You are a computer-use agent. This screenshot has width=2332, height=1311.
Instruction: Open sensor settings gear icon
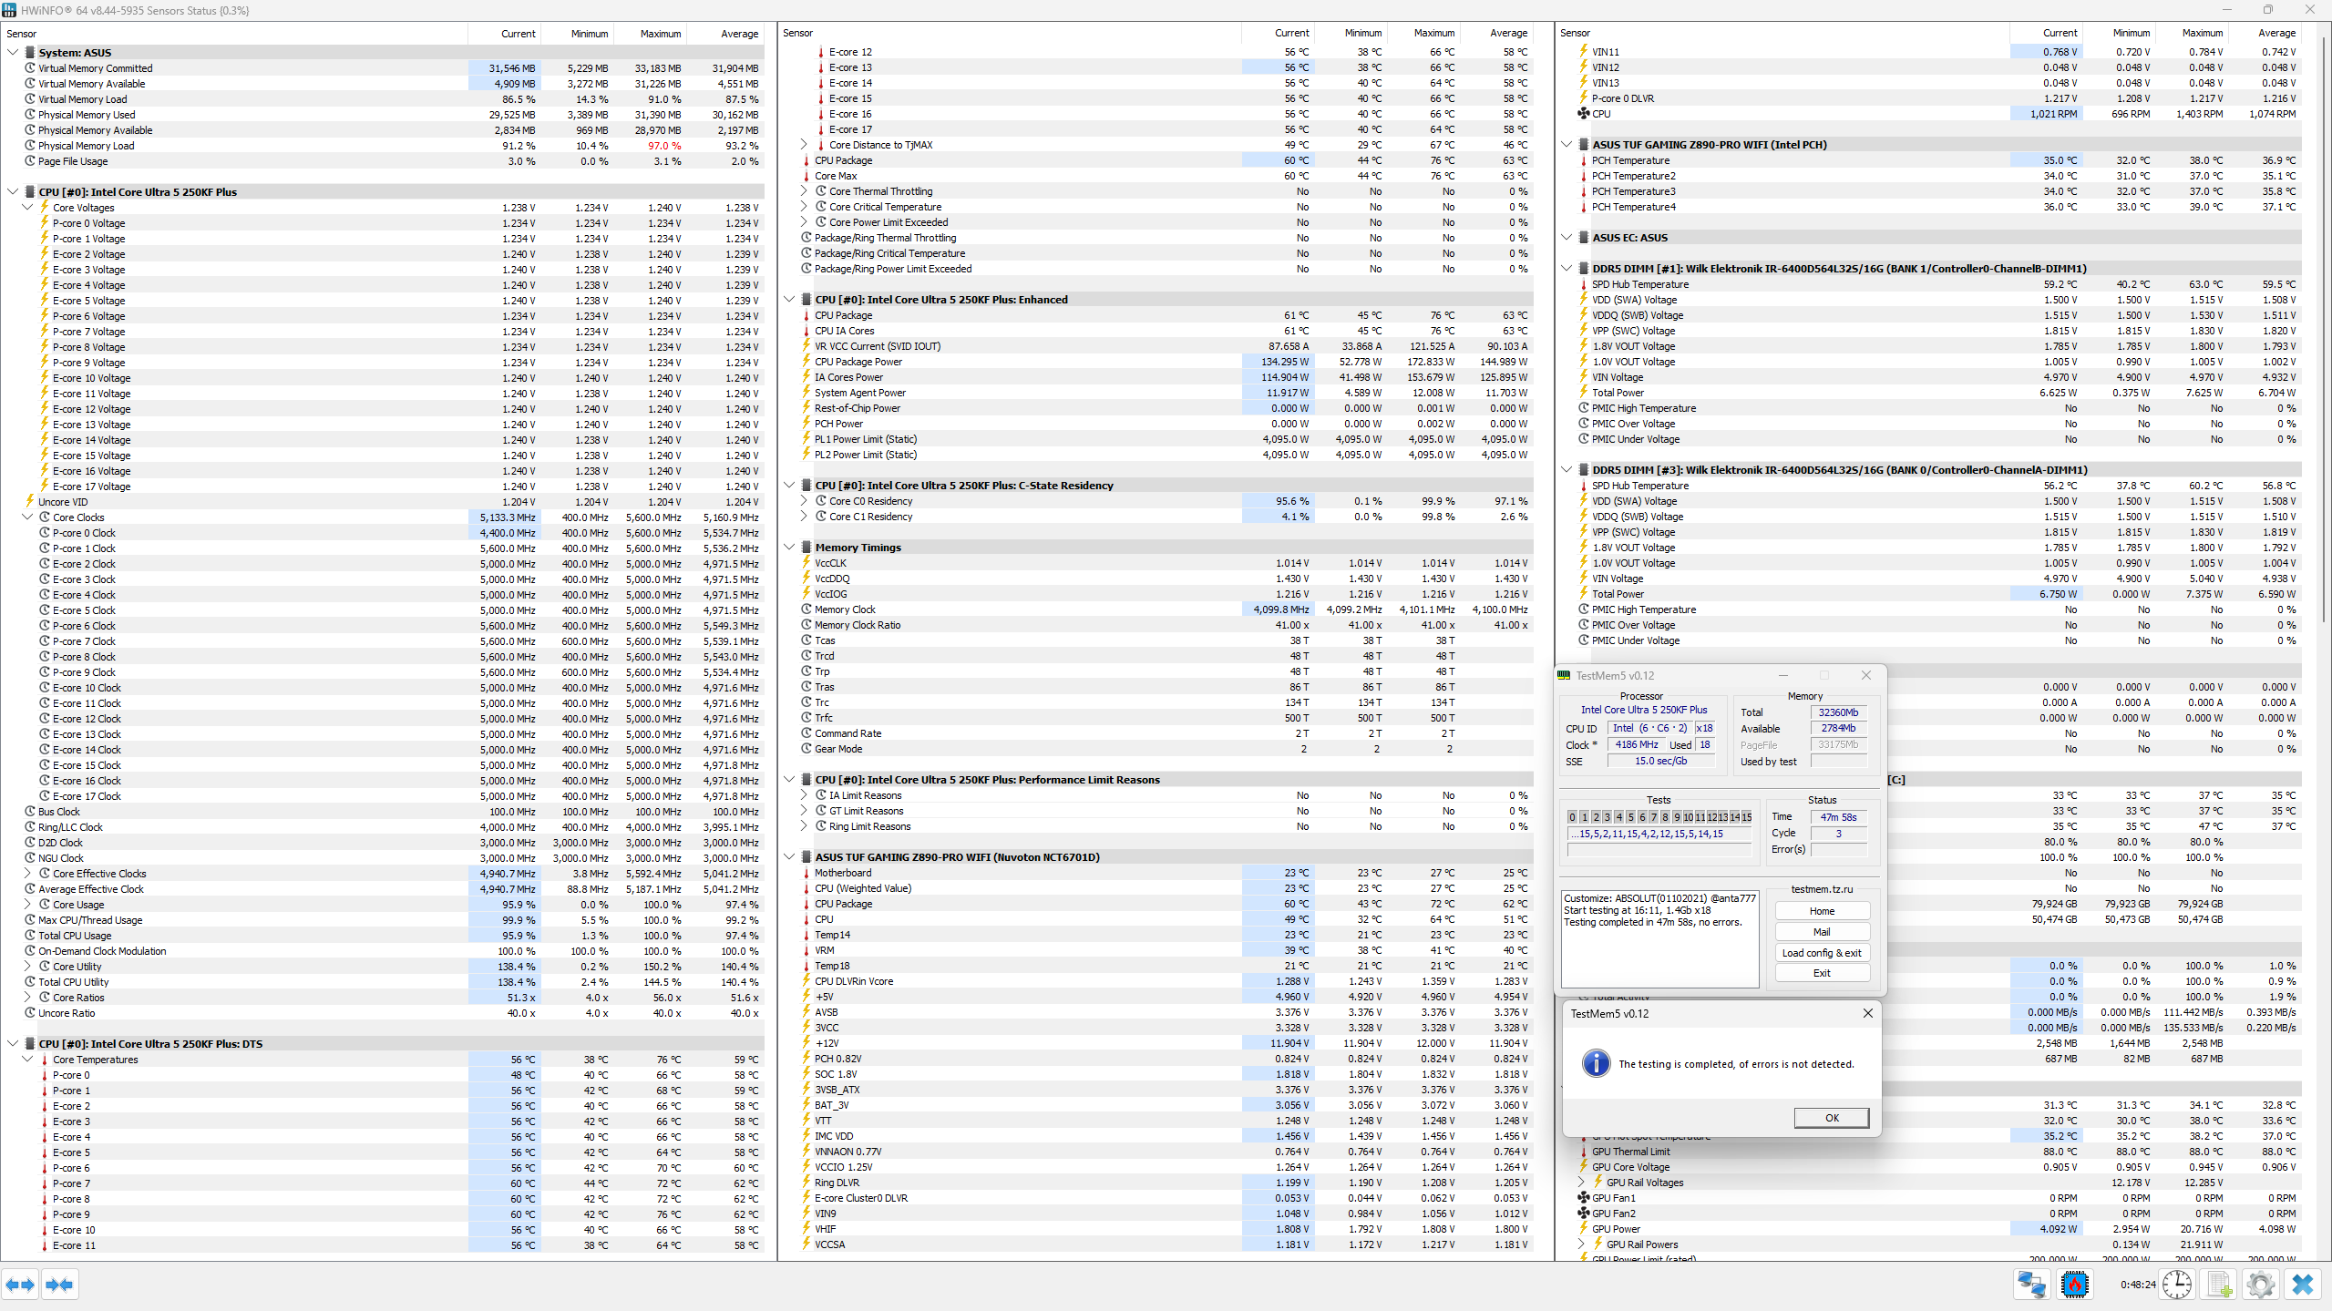pyautogui.click(x=2261, y=1285)
